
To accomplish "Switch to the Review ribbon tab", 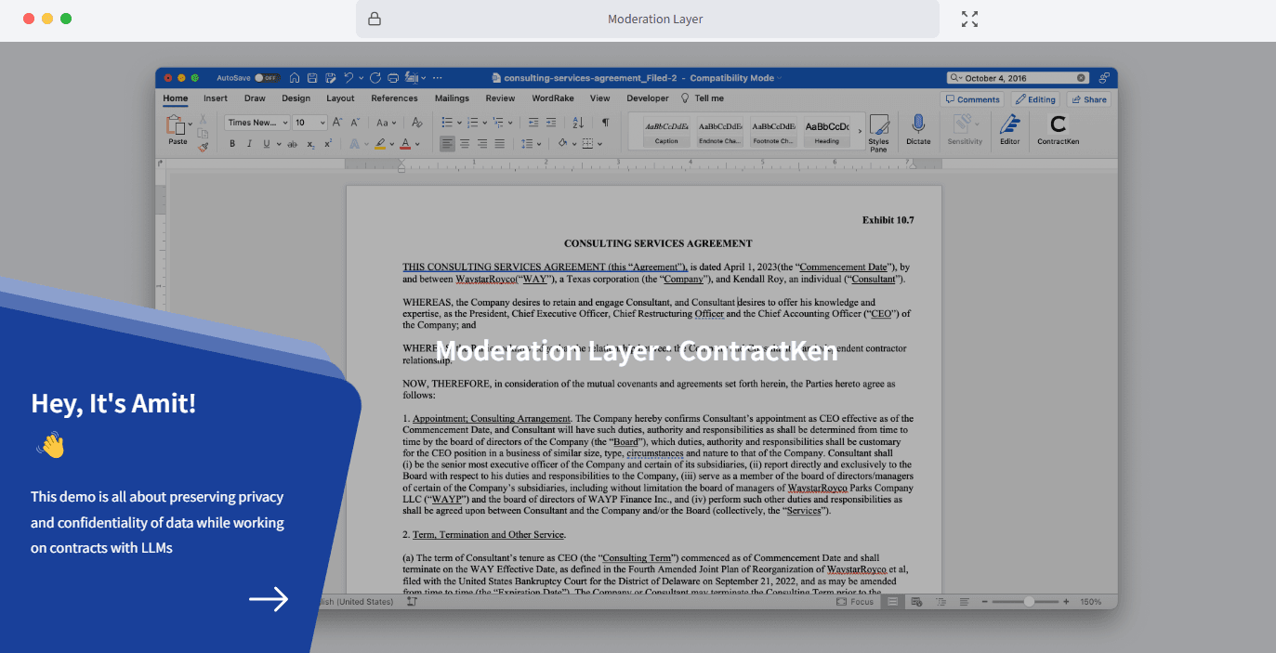I will (500, 98).
